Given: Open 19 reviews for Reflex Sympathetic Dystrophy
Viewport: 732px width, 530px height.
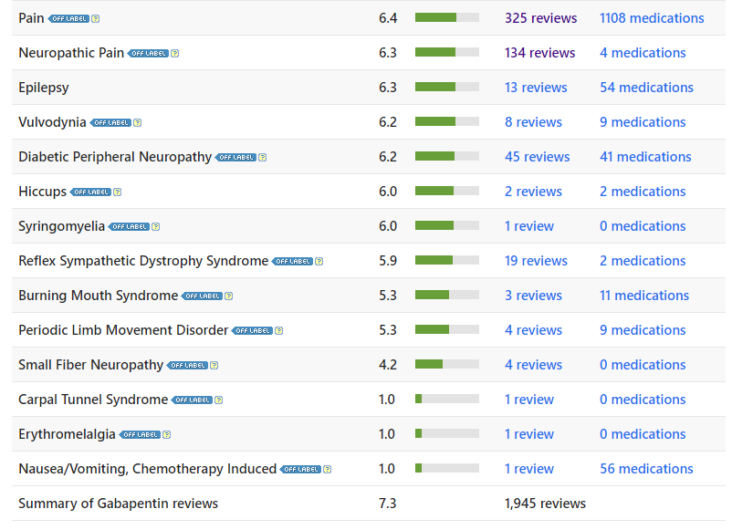Looking at the screenshot, I should coord(536,261).
